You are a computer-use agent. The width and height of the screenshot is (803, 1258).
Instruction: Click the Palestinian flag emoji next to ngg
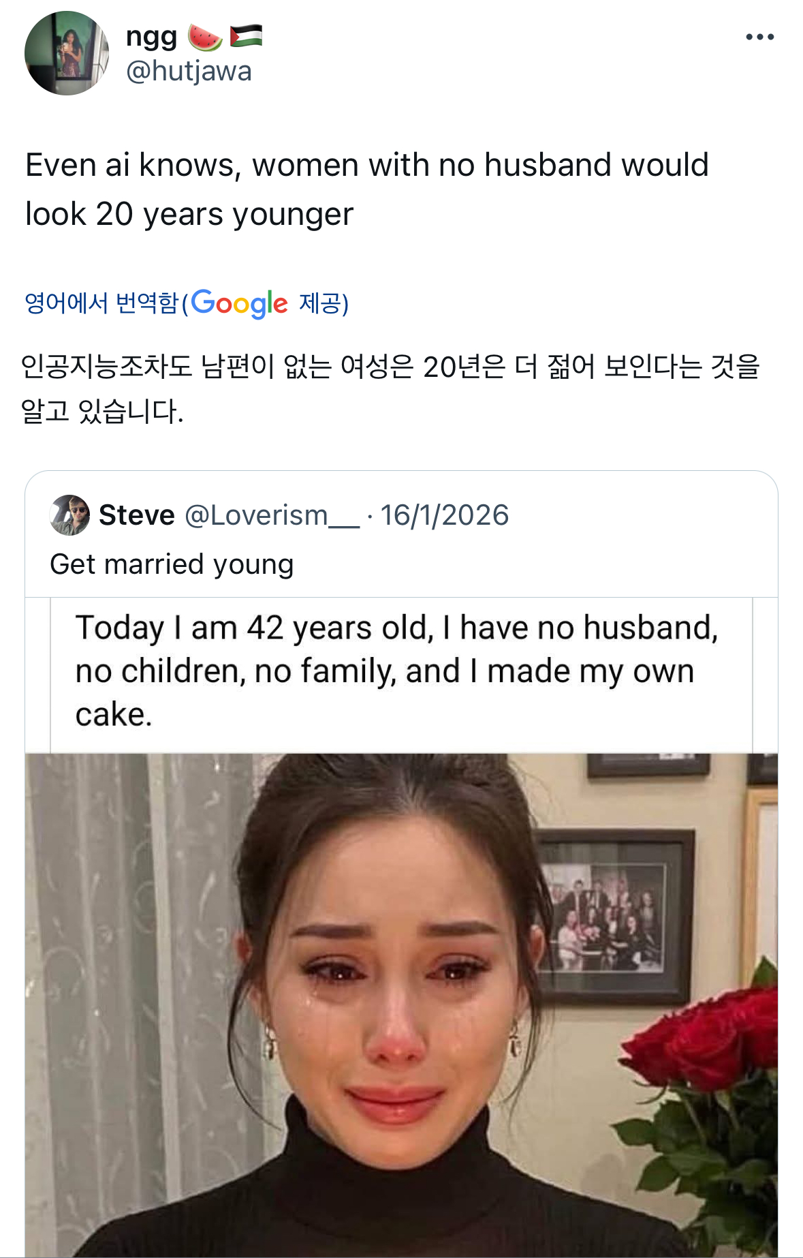pos(245,37)
